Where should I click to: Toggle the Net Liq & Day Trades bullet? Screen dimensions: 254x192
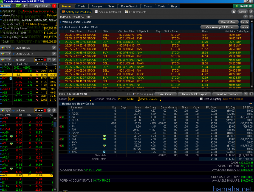click(1, 37)
